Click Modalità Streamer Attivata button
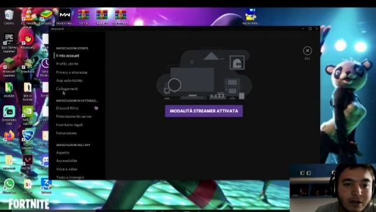376x212 pixels. [204, 111]
